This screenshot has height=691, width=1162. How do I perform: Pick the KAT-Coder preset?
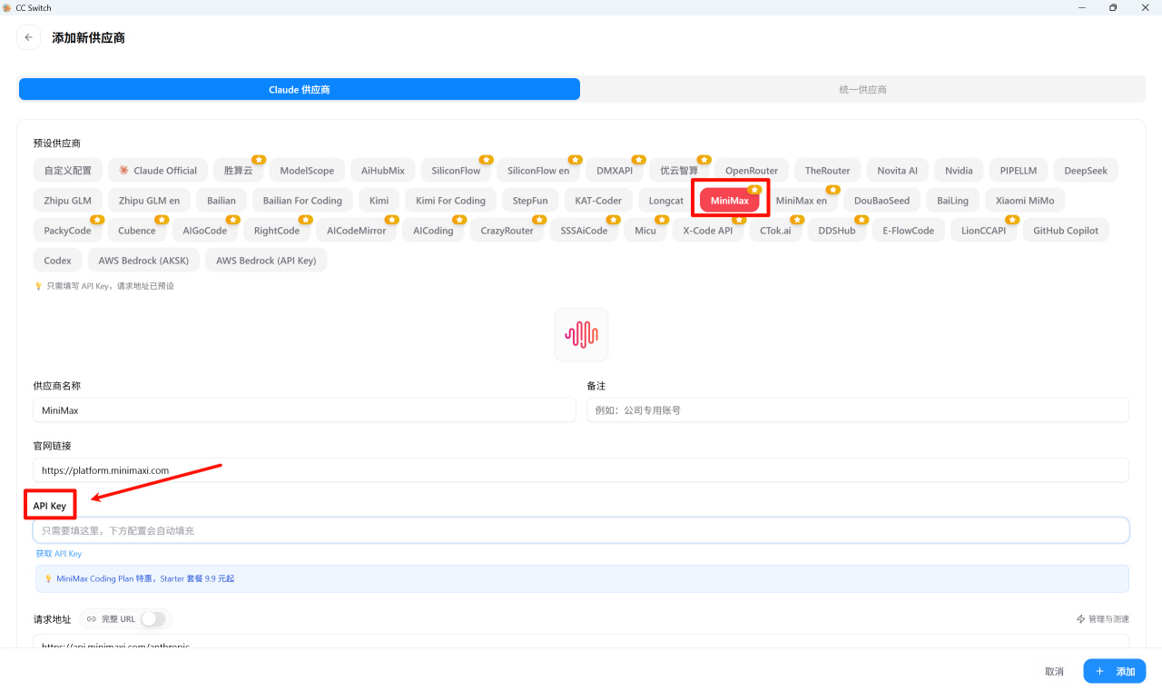click(598, 201)
